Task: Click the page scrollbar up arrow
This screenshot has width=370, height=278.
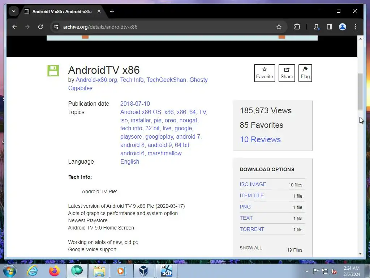Action: click(360, 38)
